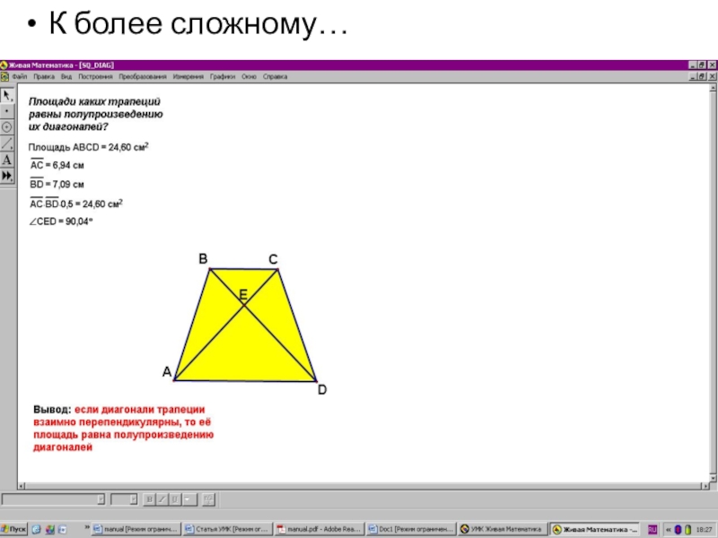
Task: Open the Измерения menu
Action: click(x=188, y=77)
